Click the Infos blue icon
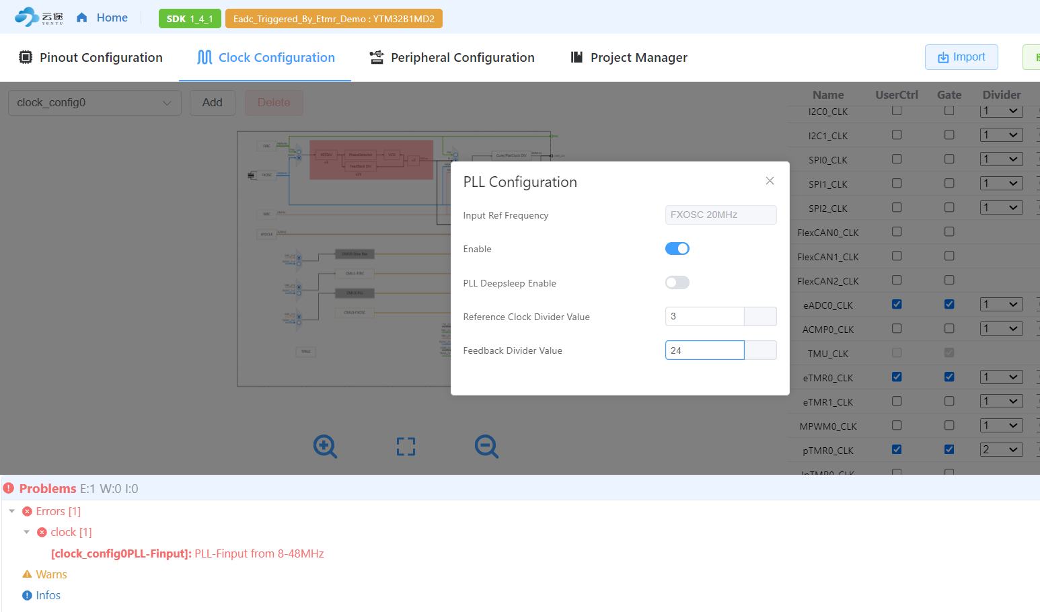This screenshot has width=1040, height=612. tap(27, 595)
